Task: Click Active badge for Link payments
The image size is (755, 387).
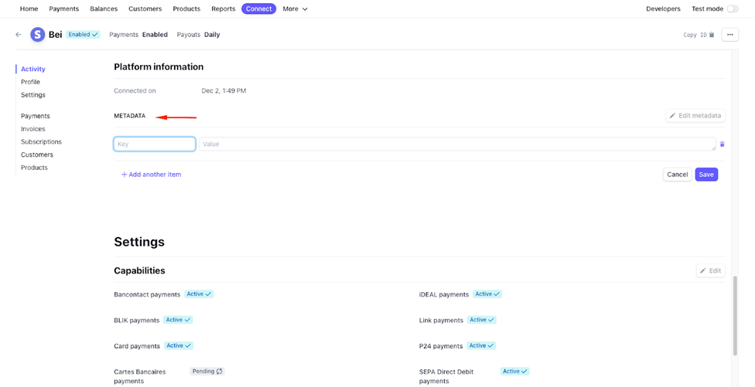Action: (482, 320)
